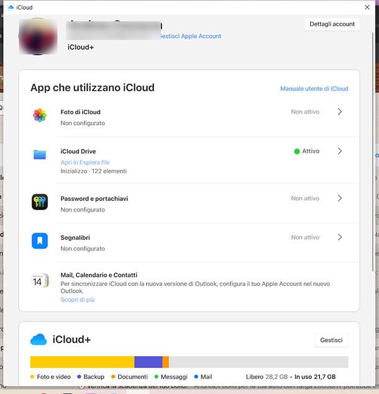Click the Backup legend label
The height and width of the screenshot is (394, 379).
click(x=94, y=377)
